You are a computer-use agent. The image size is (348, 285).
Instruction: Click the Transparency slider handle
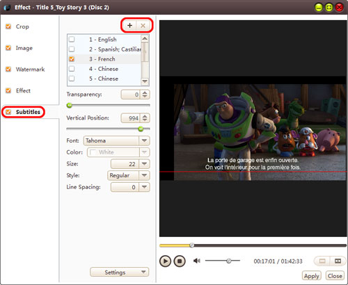point(69,106)
